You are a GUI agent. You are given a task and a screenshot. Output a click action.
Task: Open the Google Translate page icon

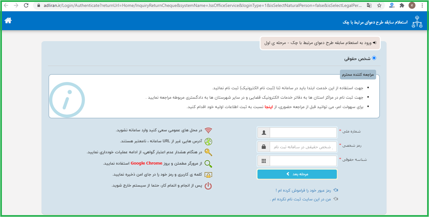[x=369, y=5]
